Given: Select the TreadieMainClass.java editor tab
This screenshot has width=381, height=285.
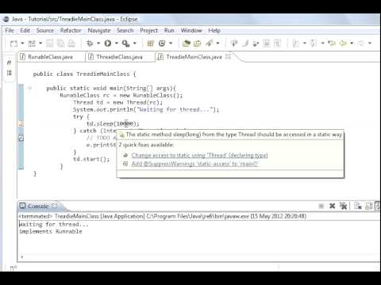Looking at the screenshot, I should click(x=194, y=57).
